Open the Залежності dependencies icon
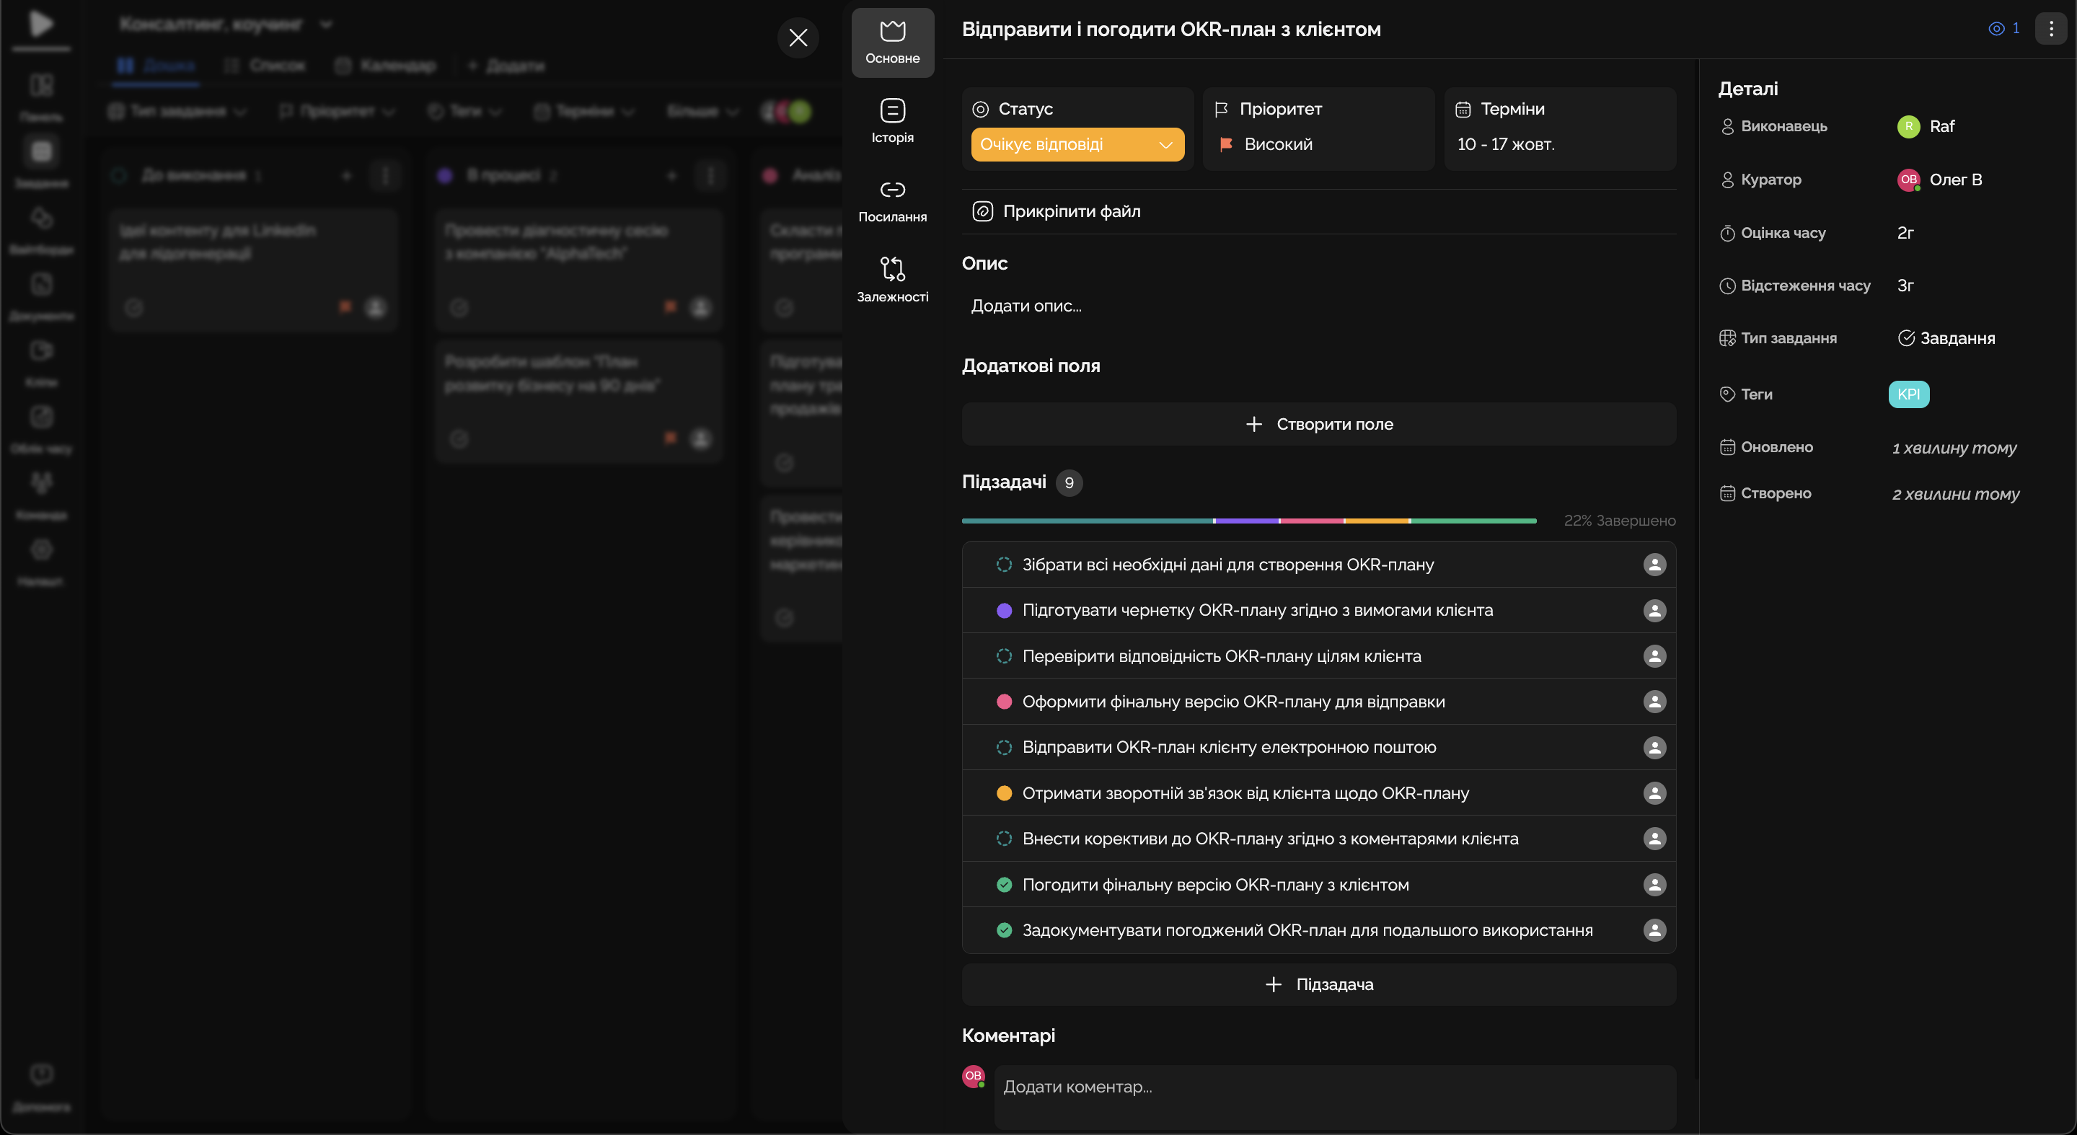The image size is (2077, 1135). pos(892,269)
